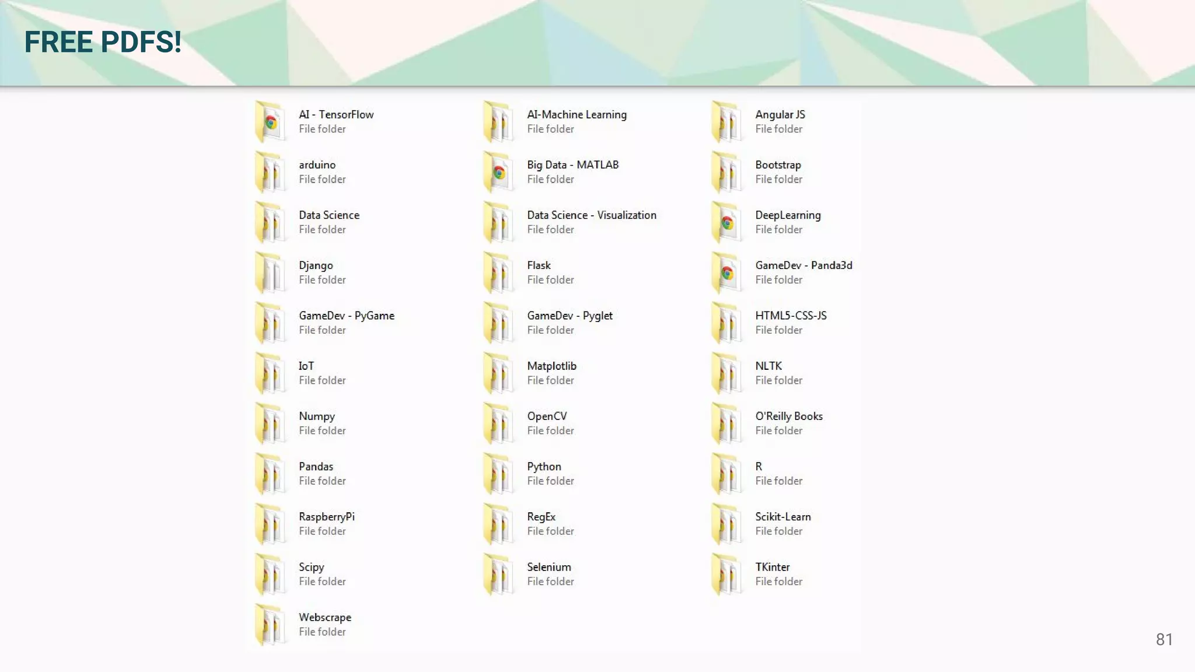Select the GameDev - PyGame folder icon
Screen dimensions: 1195x672
[x=271, y=323]
